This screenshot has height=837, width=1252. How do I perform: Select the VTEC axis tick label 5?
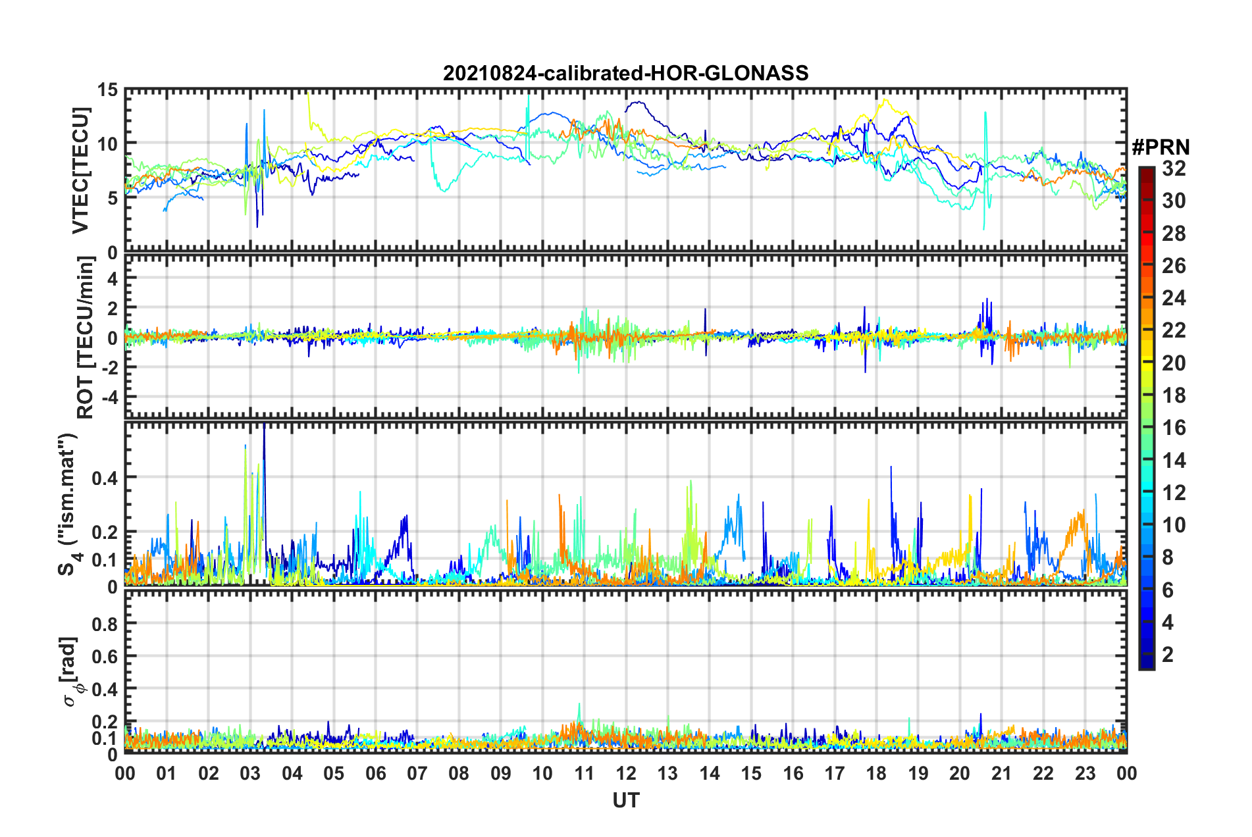113,198
